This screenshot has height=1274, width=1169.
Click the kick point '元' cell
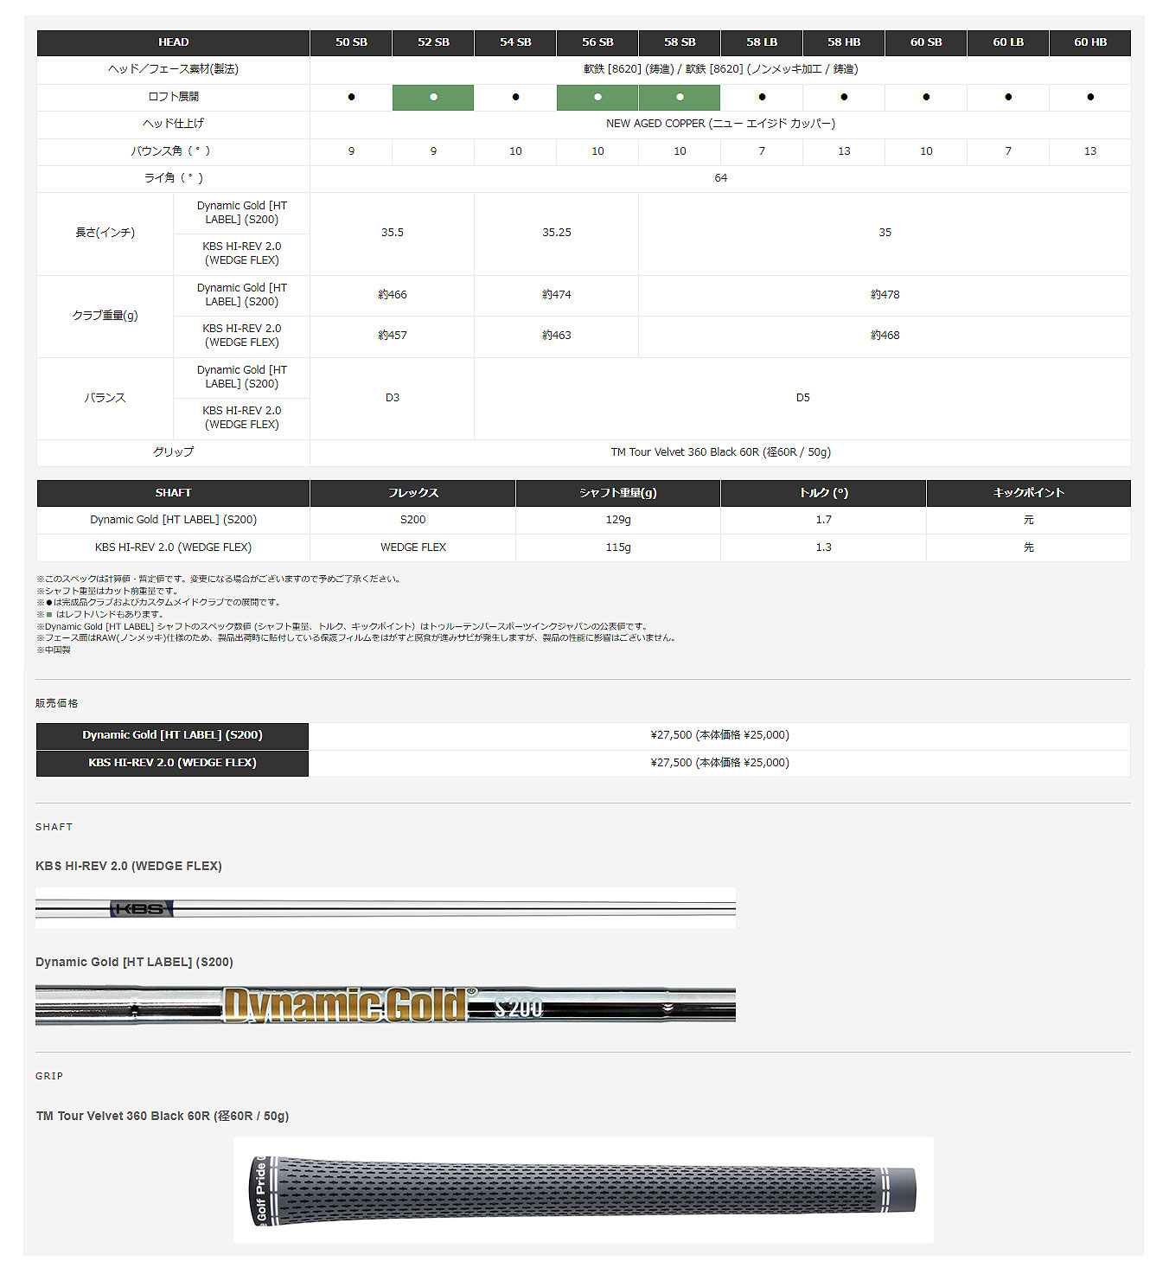1029,520
